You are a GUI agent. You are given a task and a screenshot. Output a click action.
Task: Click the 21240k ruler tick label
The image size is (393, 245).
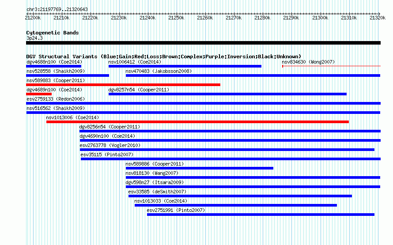click(147, 18)
